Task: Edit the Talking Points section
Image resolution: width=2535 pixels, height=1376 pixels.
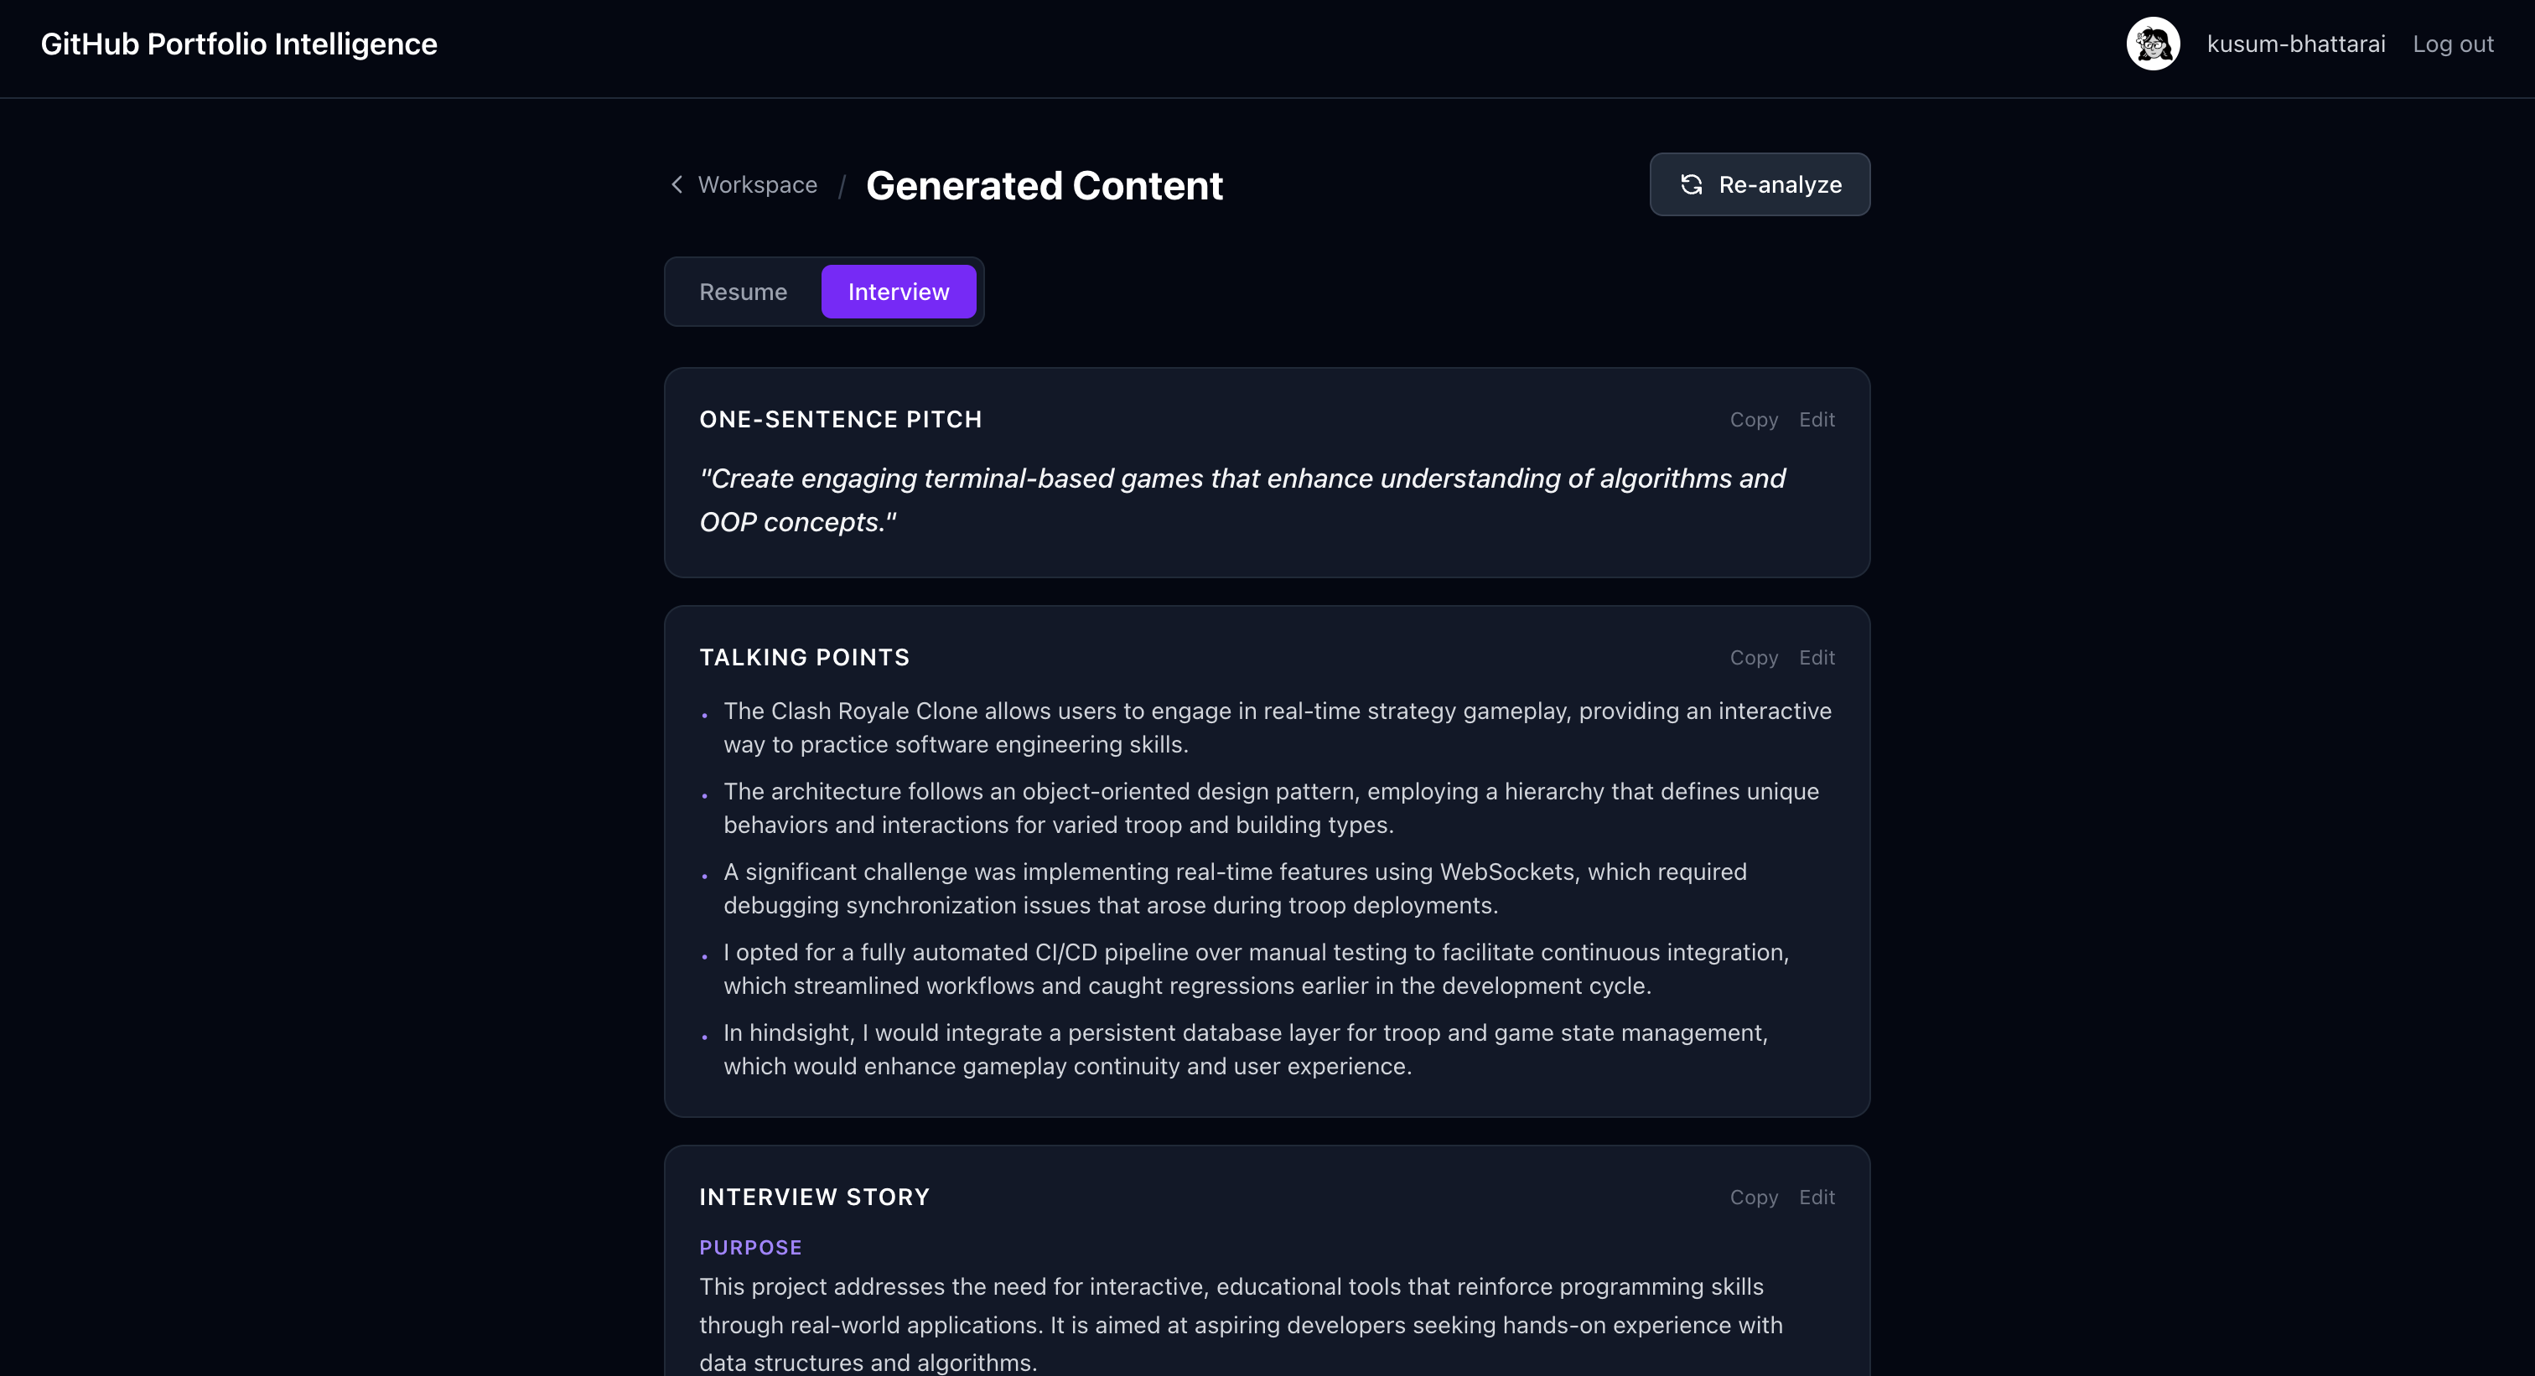Action: [x=1817, y=657]
